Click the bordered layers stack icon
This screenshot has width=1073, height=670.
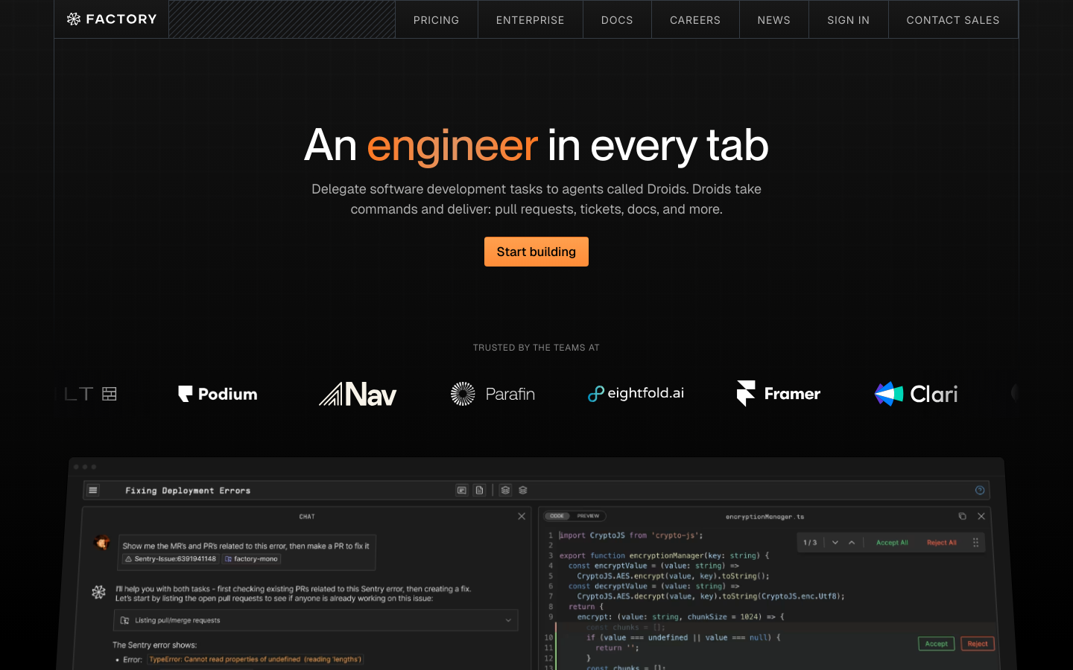(x=505, y=491)
